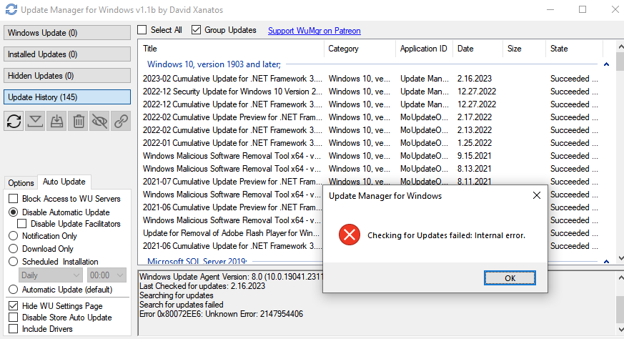
Task: Untick the Group Updates checkbox
Action: click(x=196, y=30)
